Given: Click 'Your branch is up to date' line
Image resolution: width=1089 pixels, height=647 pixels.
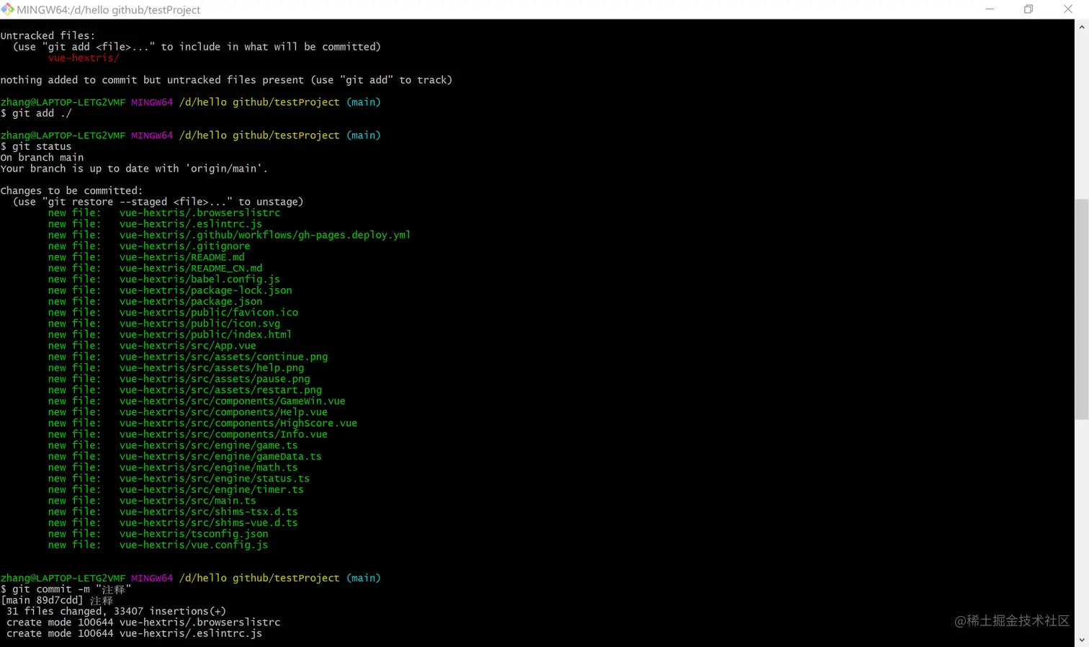Looking at the screenshot, I should point(134,169).
